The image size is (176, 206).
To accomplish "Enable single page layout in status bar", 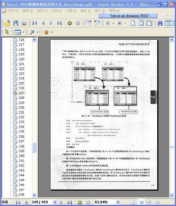I will pyautogui.click(x=133, y=202).
